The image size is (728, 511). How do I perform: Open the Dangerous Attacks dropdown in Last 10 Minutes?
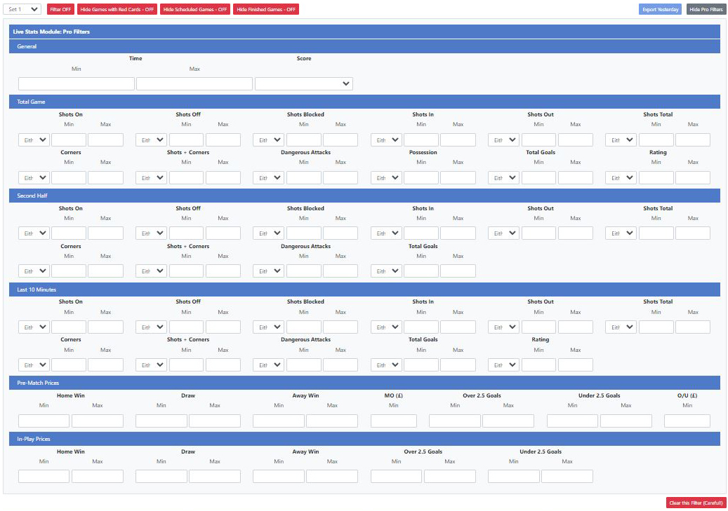pyautogui.click(x=268, y=364)
